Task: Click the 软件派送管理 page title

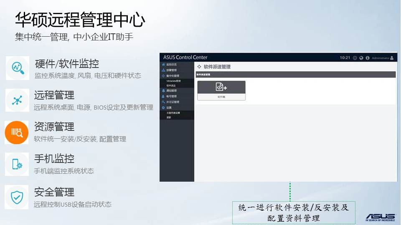Action: (x=217, y=67)
